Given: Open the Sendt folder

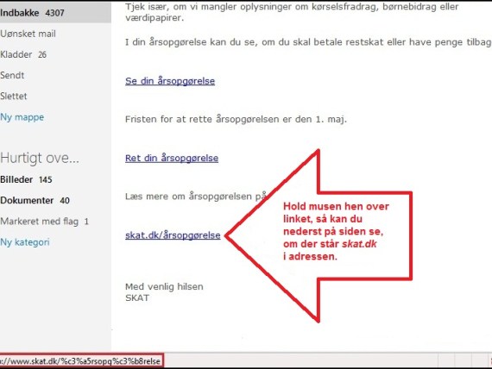Looking at the screenshot, I should click(12, 75).
